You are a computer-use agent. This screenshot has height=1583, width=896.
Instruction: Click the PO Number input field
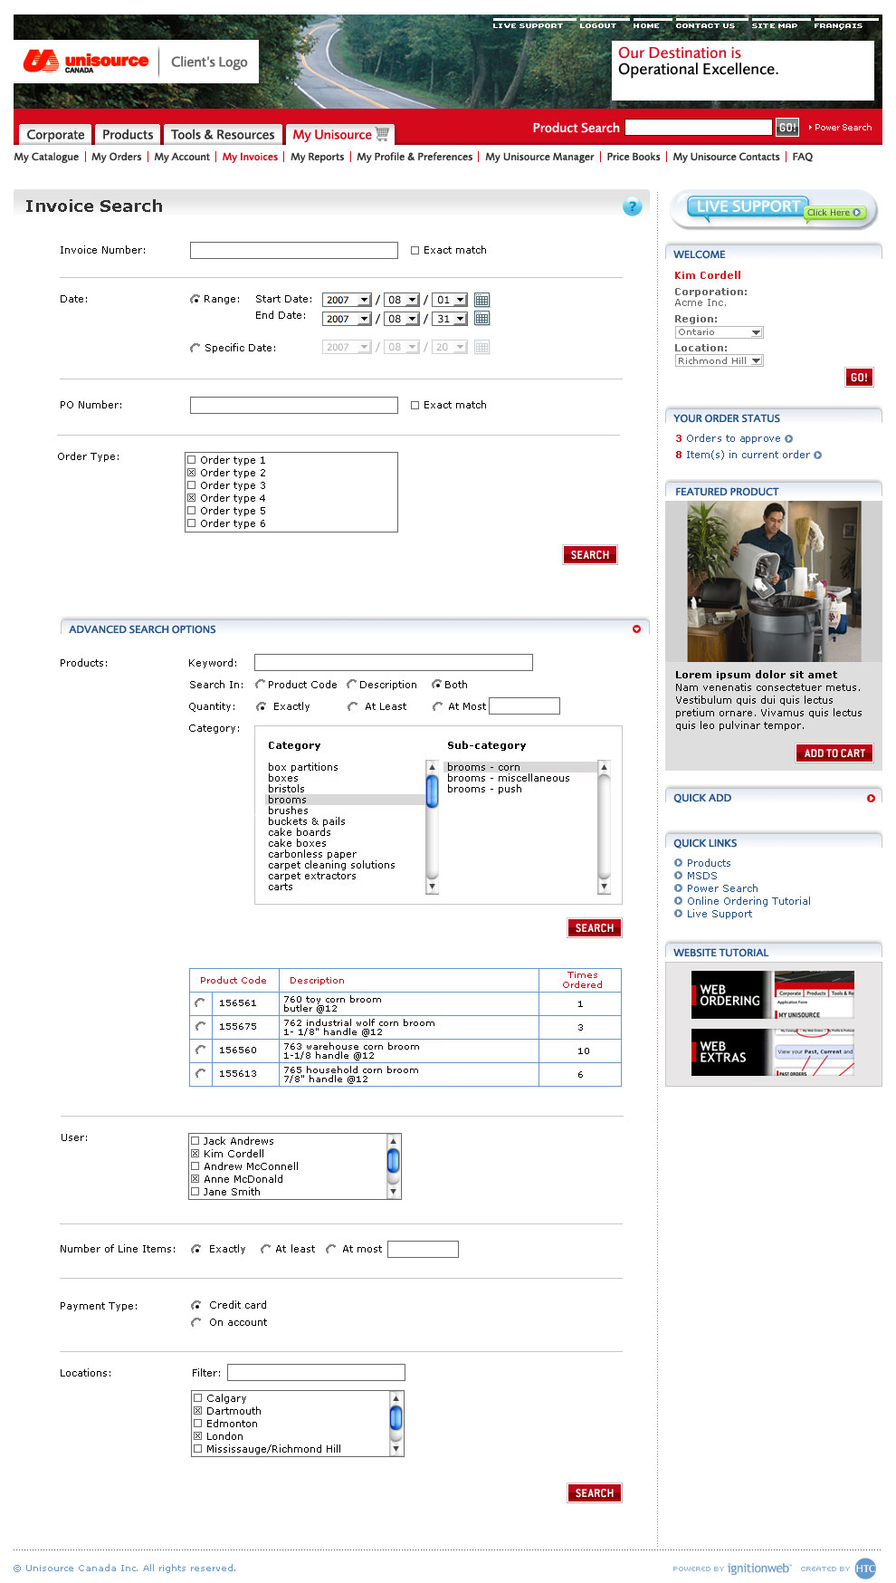[x=293, y=406]
